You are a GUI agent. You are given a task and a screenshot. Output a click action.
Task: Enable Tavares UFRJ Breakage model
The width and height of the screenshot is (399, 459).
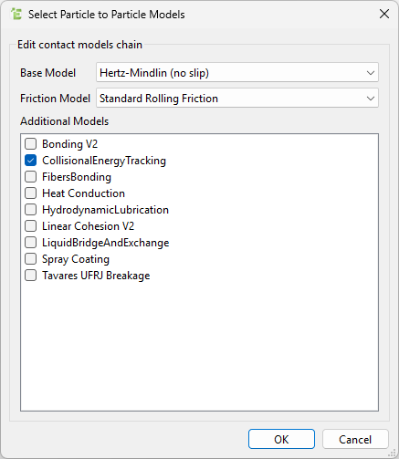30,276
